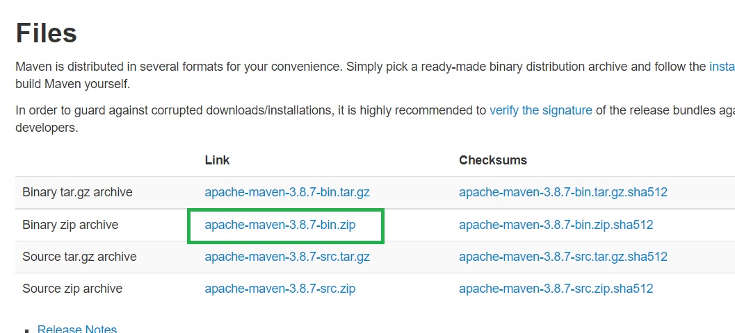The width and height of the screenshot is (735, 333).
Task: Download apache-maven-3.8.7-src.zip source archive
Action: click(x=280, y=289)
